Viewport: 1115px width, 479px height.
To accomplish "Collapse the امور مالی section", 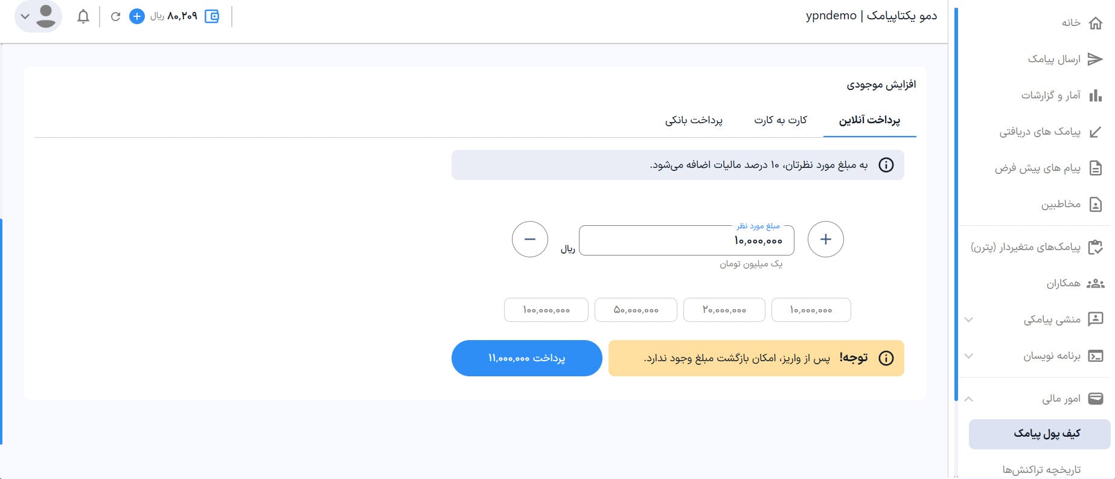I will click(969, 399).
